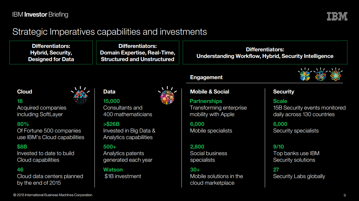Click the blue-yellow star Engagement icon

(305, 75)
